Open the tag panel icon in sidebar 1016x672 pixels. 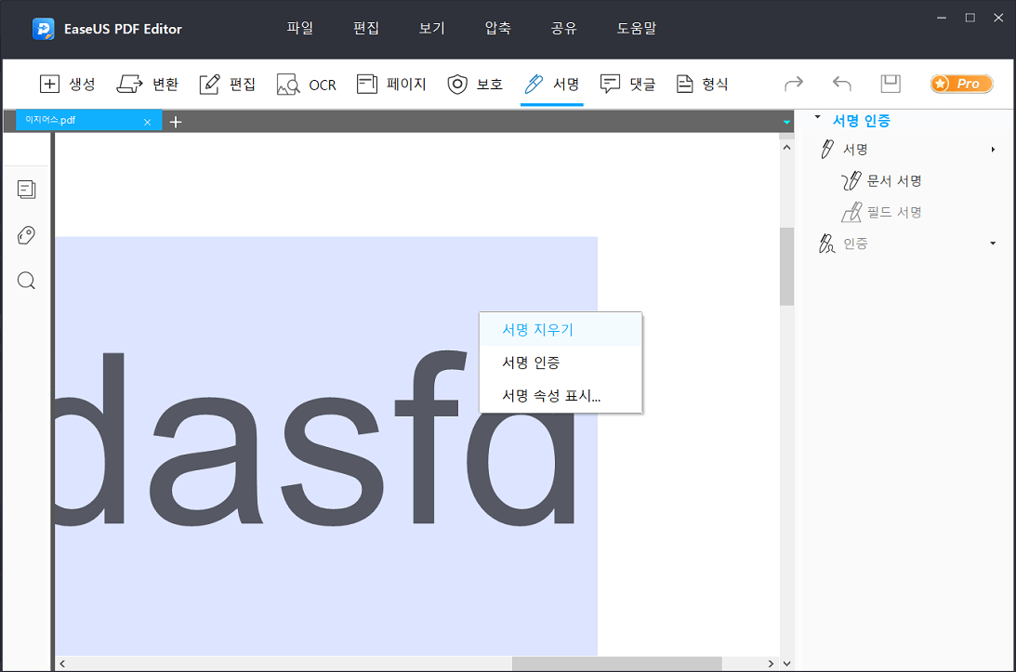pos(27,235)
